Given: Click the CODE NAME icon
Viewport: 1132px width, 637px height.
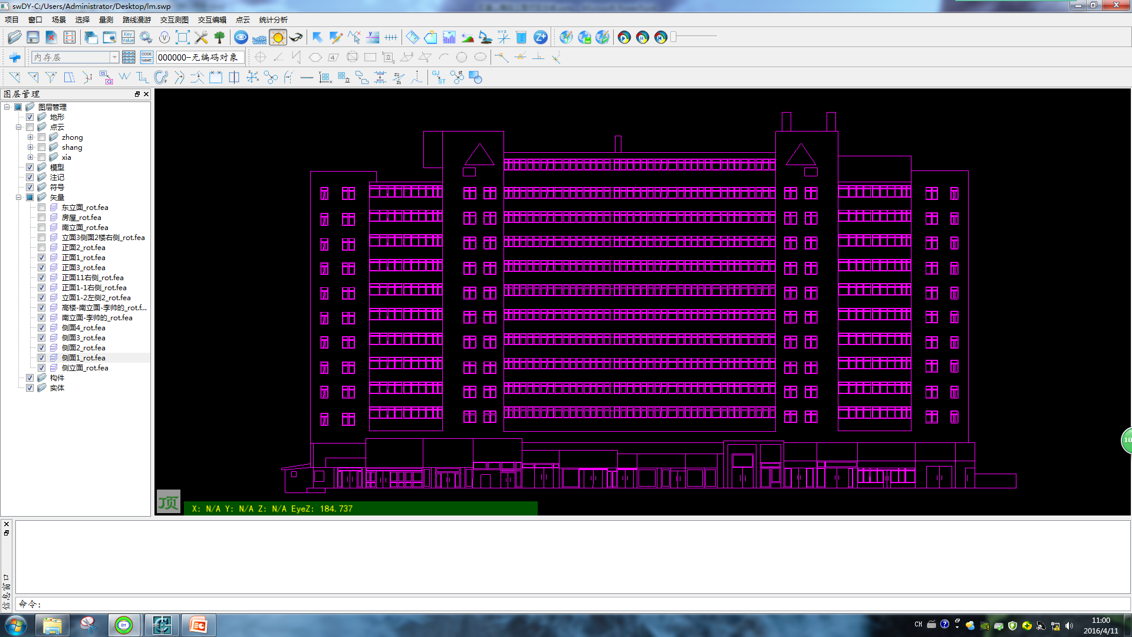Looking at the screenshot, I should [x=146, y=57].
